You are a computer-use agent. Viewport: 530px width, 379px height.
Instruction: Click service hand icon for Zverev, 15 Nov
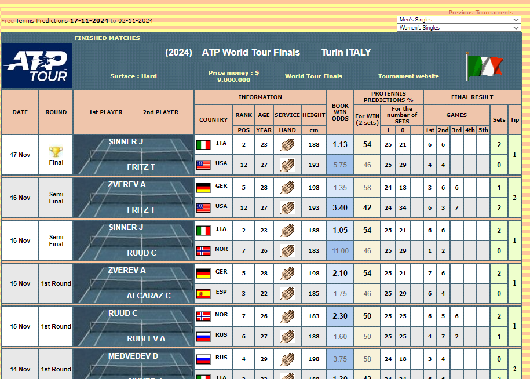(287, 274)
